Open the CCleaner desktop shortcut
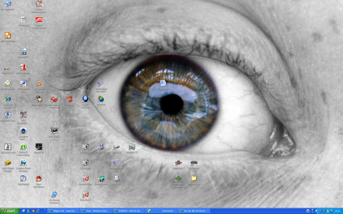 point(70,99)
